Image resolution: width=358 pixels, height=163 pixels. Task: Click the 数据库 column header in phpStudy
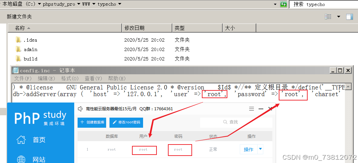111,136
